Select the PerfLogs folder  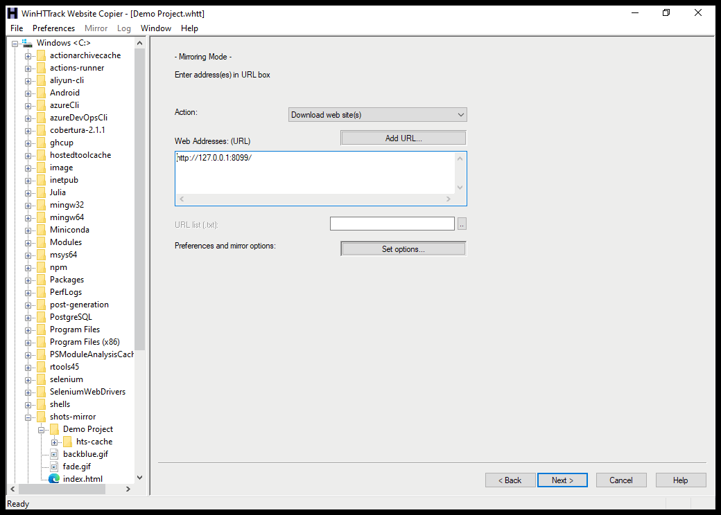pyautogui.click(x=66, y=292)
